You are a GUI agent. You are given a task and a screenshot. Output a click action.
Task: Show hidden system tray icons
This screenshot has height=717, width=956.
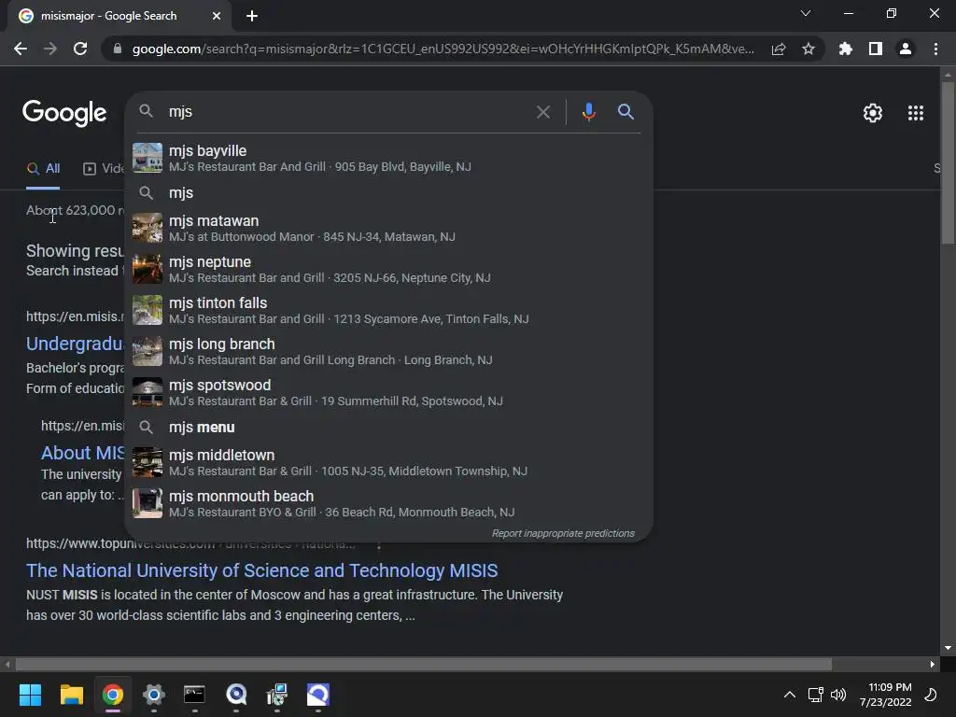coord(790,695)
